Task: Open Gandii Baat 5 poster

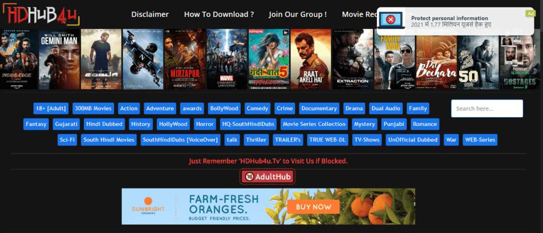Action: click(x=269, y=59)
